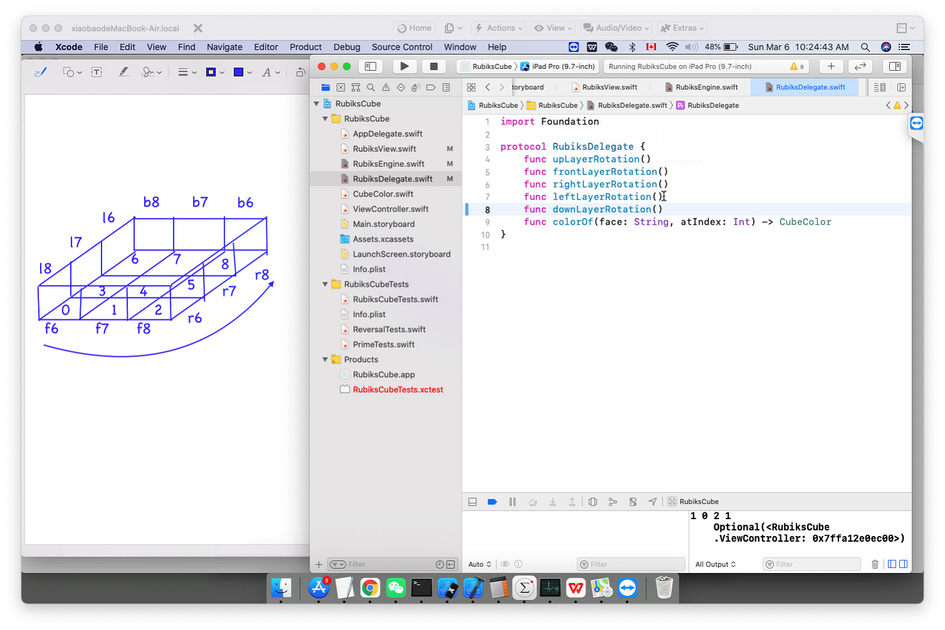945x630 pixels.
Task: Collapse the RubiksCubeTests folder
Action: click(325, 284)
